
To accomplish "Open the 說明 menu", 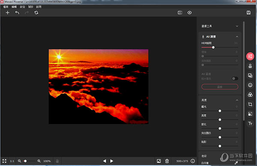I will (x=39, y=7).
